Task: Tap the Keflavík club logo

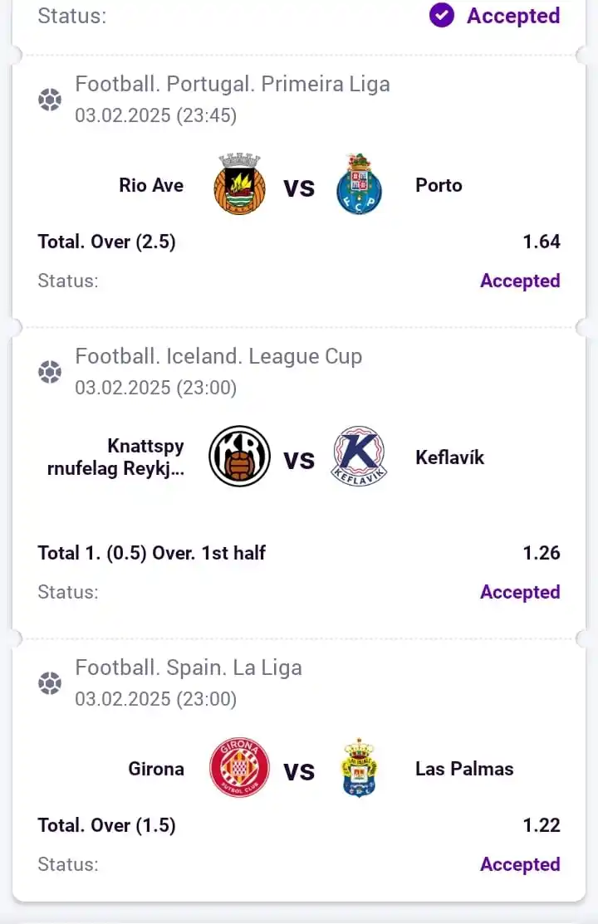Action: tap(359, 456)
